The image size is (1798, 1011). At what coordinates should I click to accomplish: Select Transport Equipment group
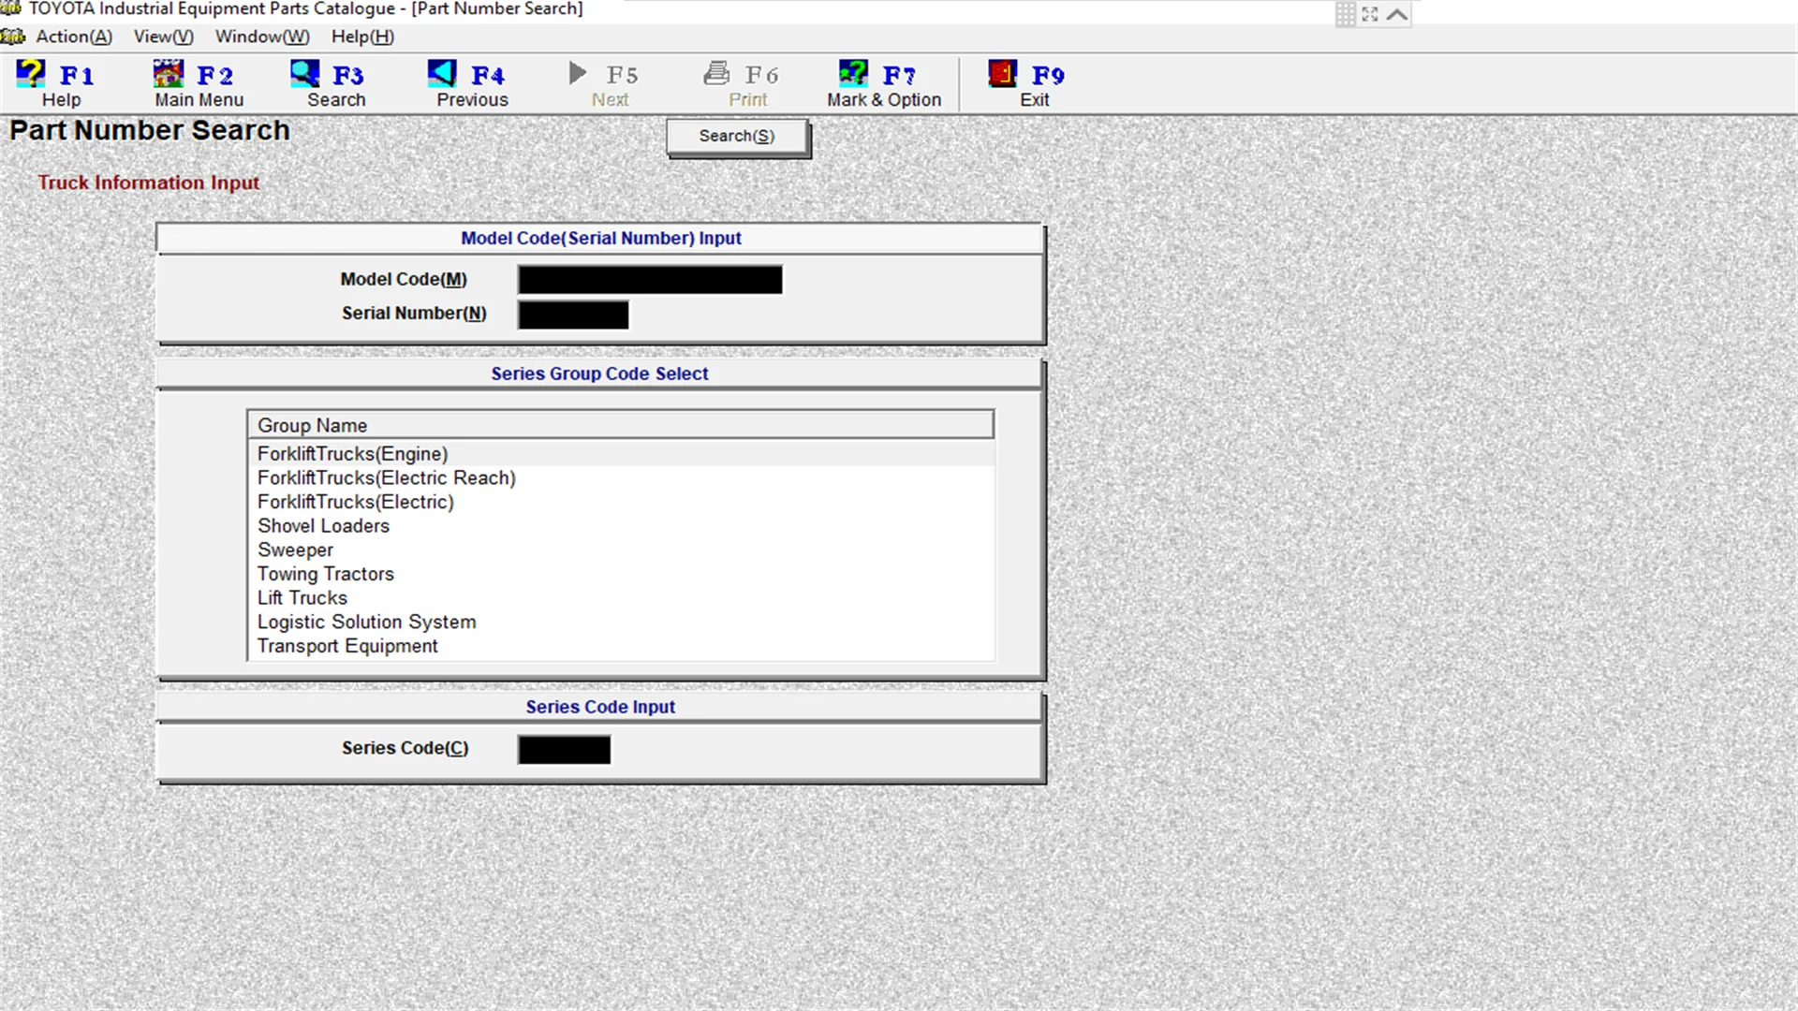click(x=620, y=647)
